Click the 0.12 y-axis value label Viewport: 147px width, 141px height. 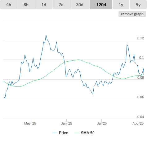pyautogui.click(x=140, y=38)
